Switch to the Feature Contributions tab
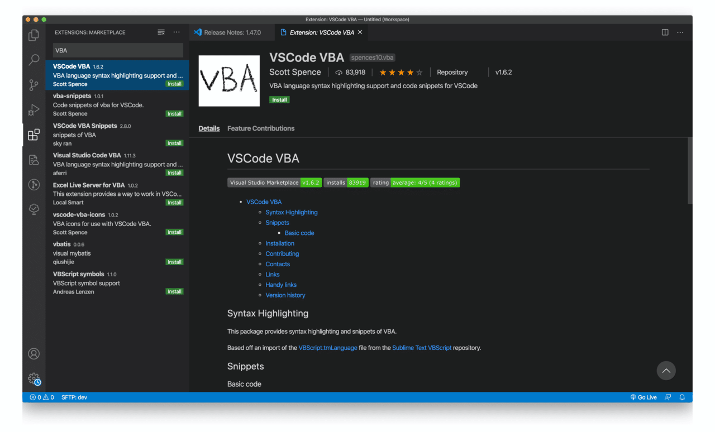The image size is (715, 432). coord(261,128)
